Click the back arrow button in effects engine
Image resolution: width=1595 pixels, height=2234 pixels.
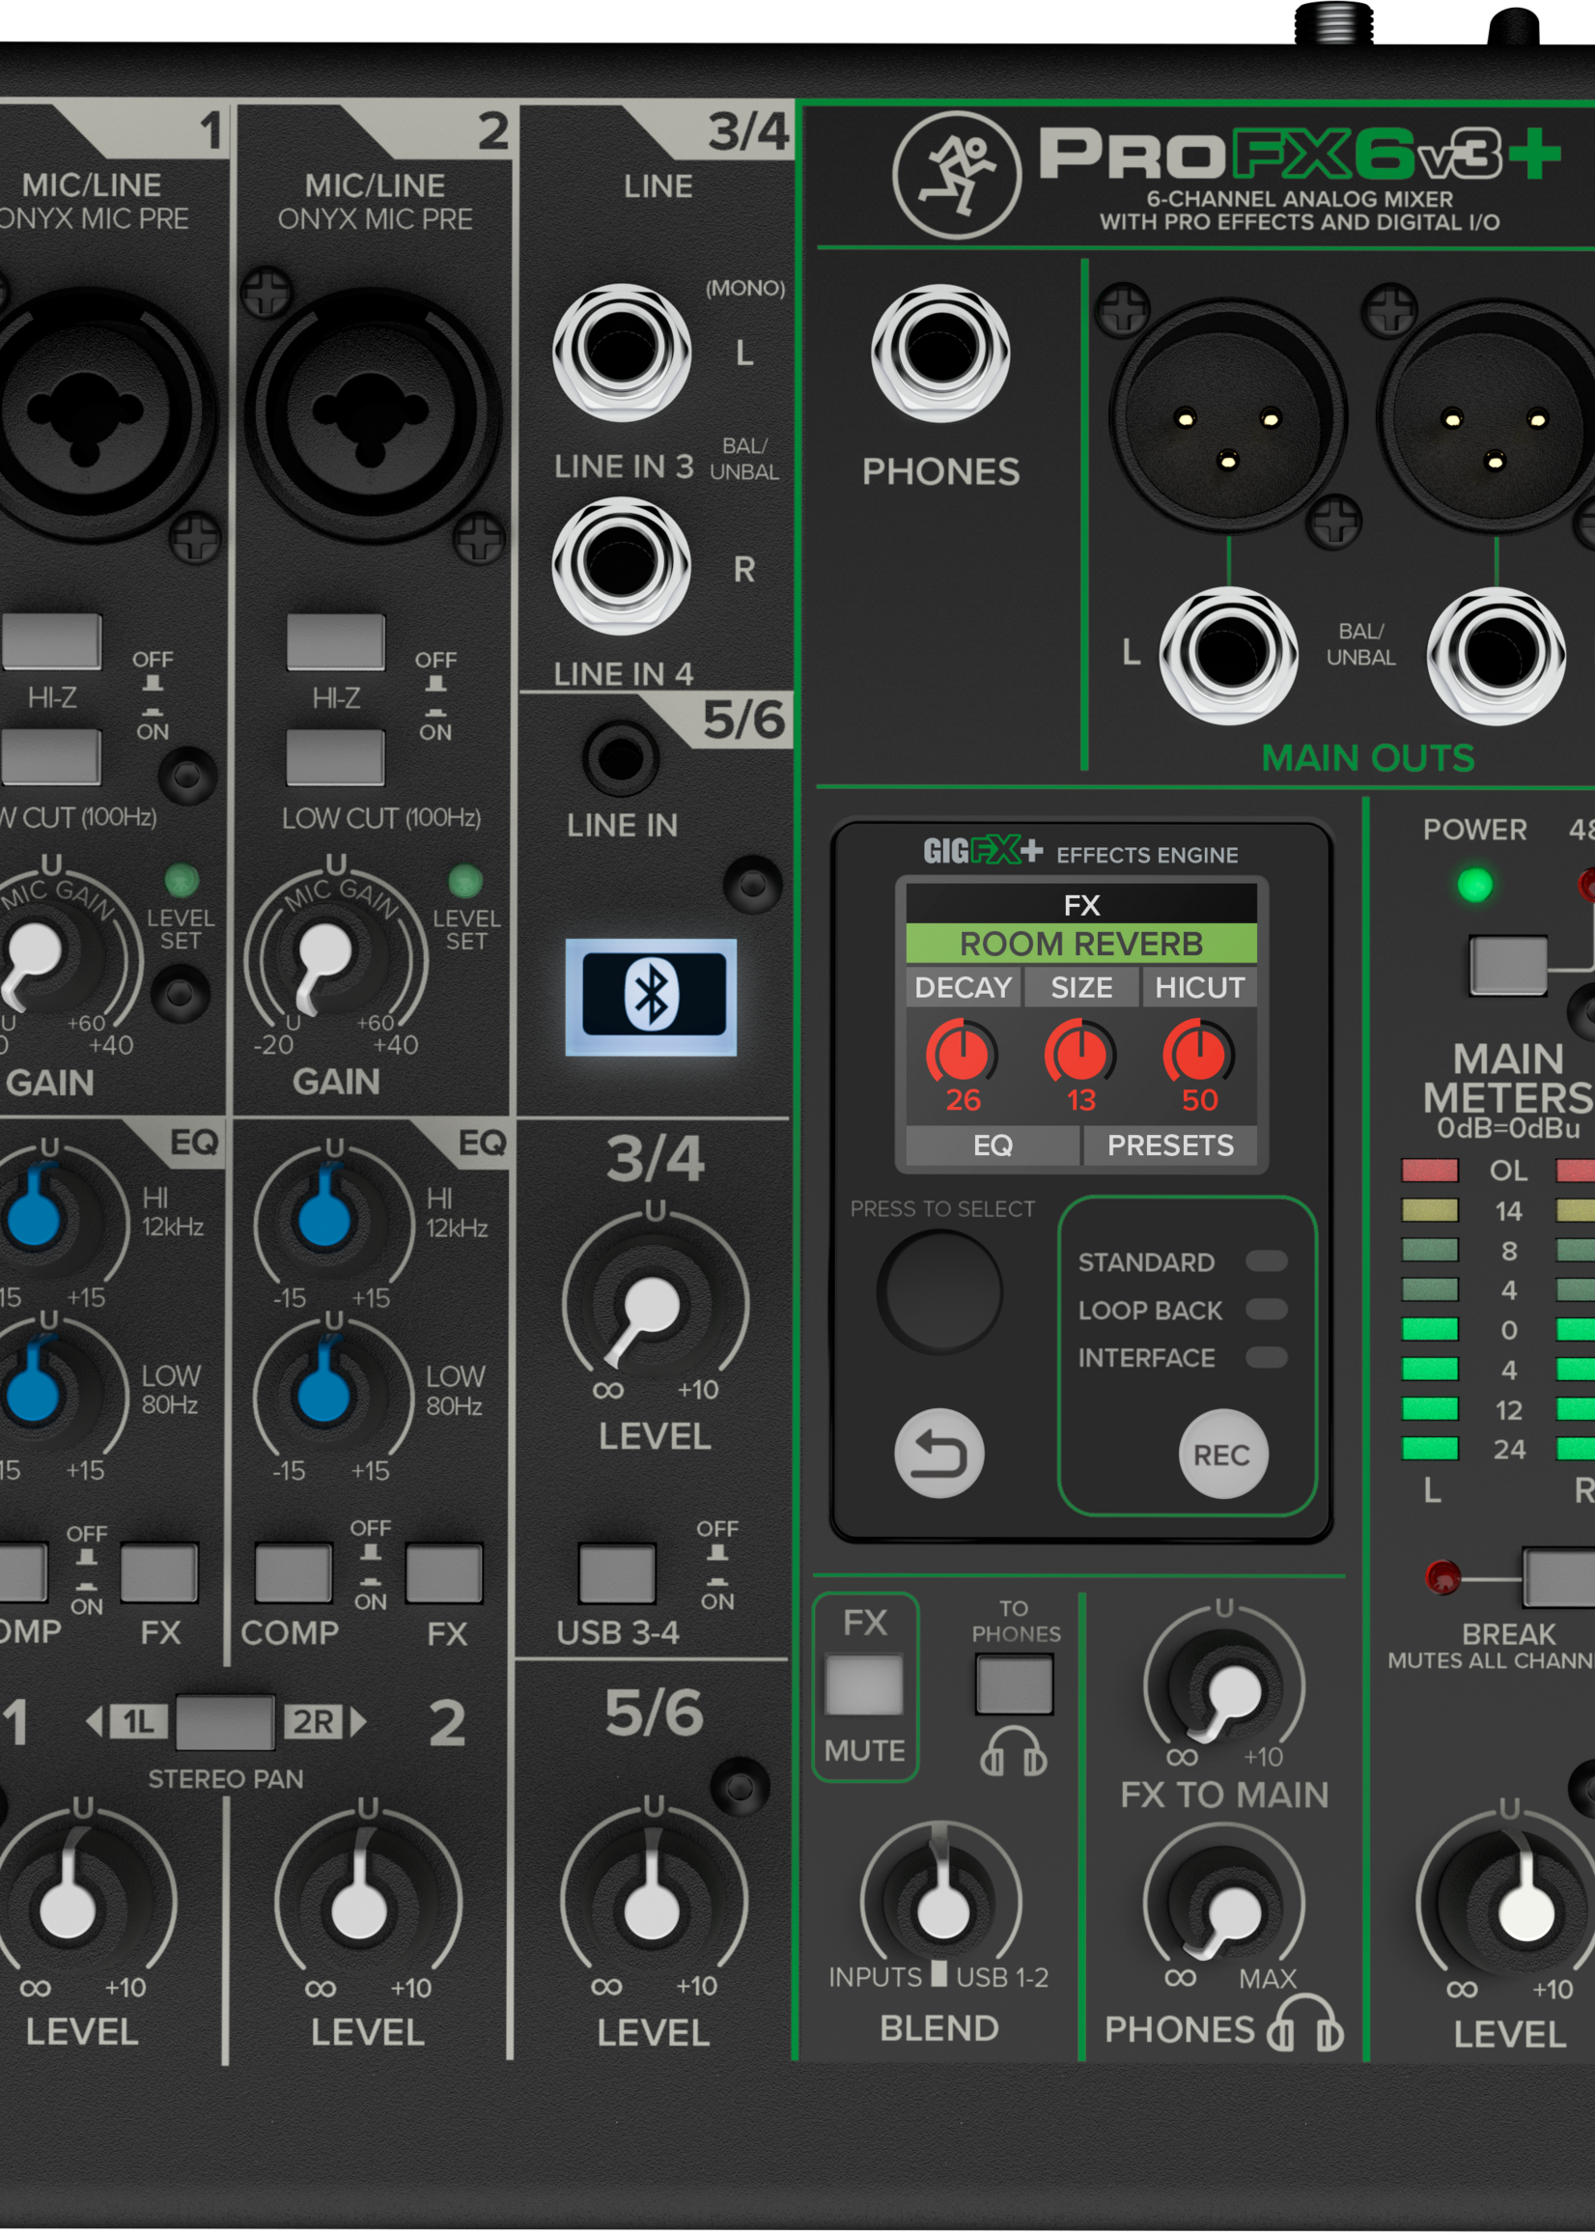(x=938, y=1453)
